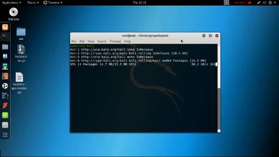Close the terminal window

coord(217,36)
